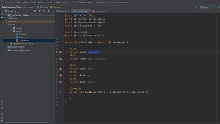The image size is (220, 124).
Task: Click the Controller breadcrumb item
Action: (42, 7)
